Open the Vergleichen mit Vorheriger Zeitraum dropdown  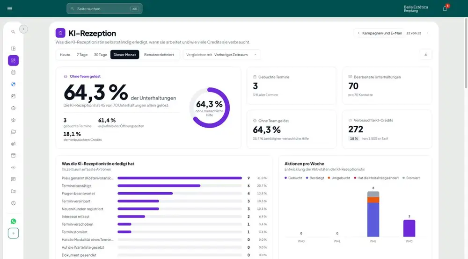pos(221,55)
